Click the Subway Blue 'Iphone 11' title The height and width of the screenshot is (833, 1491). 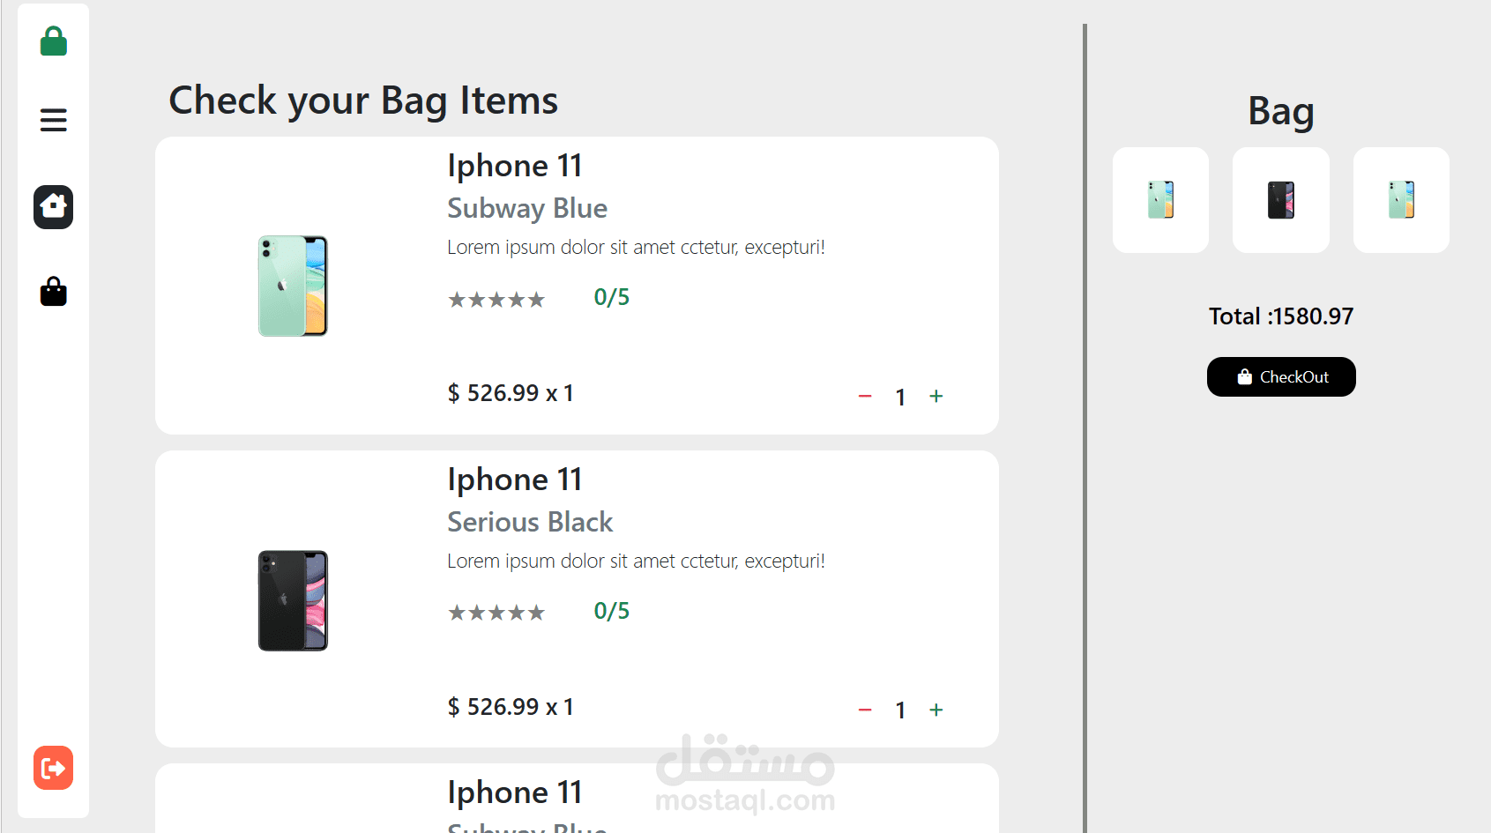pos(515,166)
